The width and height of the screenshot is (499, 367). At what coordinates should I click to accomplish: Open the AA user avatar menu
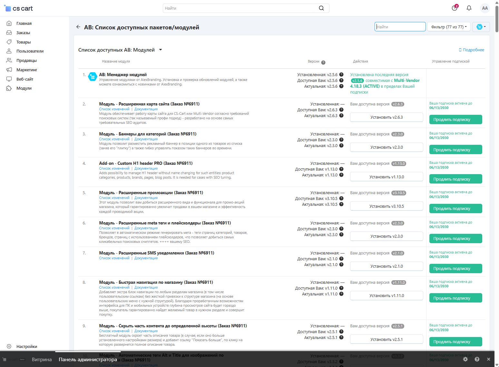[x=485, y=8]
